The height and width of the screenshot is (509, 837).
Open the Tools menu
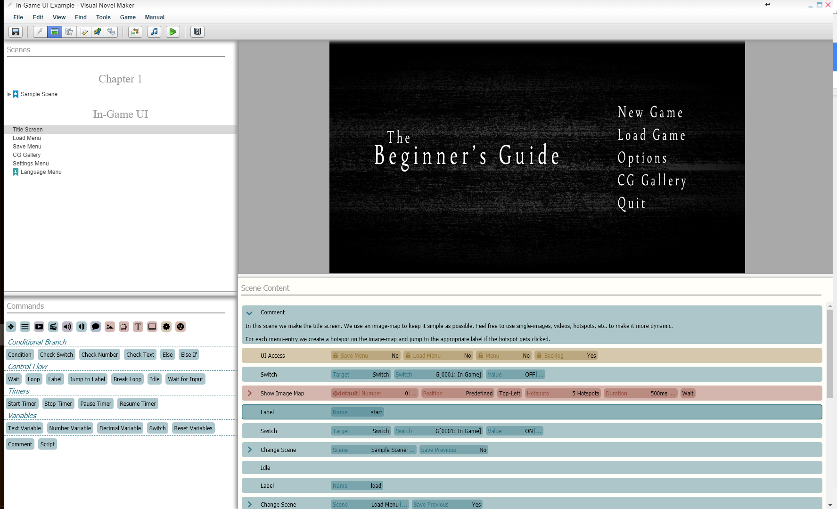point(104,17)
